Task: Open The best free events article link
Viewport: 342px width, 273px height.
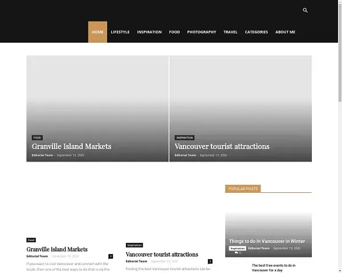Action: [274, 267]
